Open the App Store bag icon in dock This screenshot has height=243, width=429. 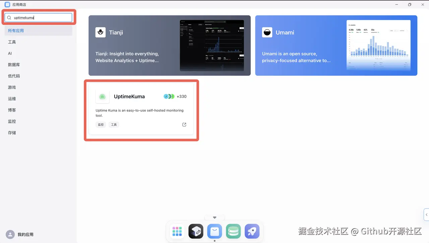click(x=214, y=231)
